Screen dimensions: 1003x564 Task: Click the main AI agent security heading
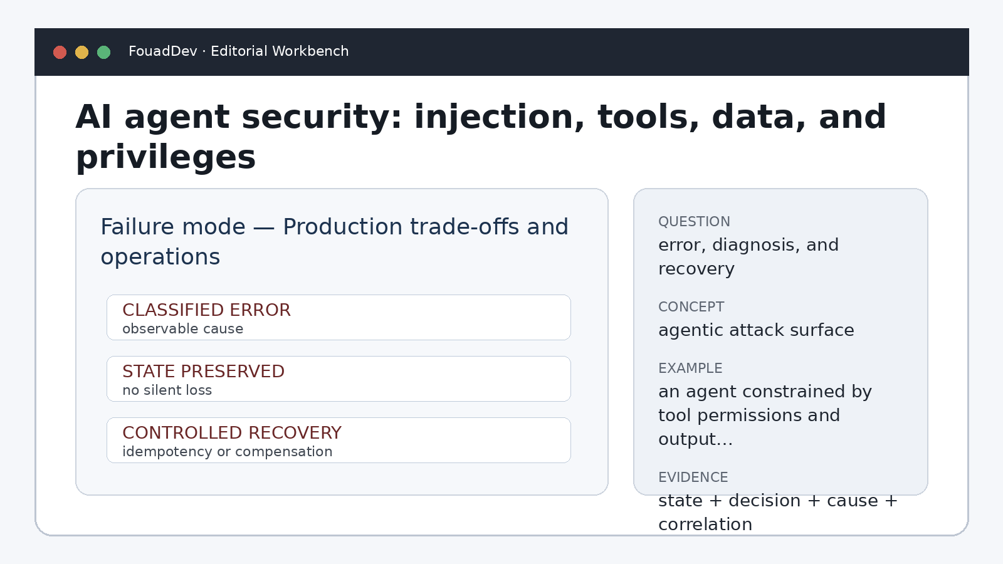(x=481, y=137)
